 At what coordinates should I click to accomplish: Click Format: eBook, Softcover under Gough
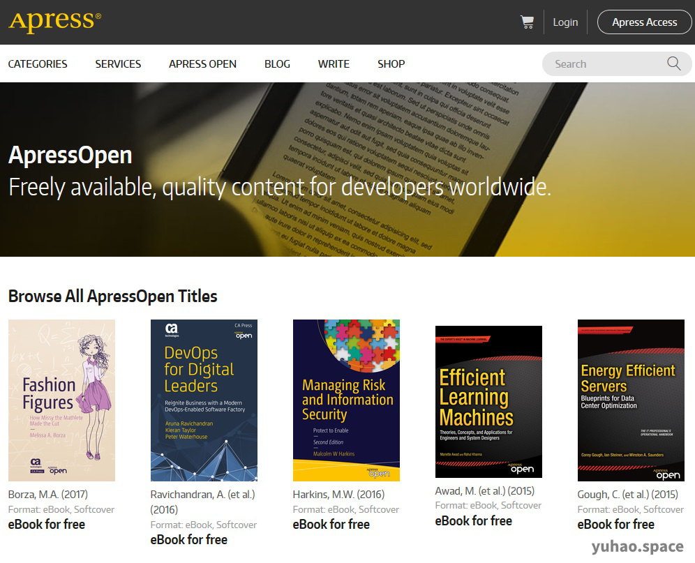tap(630, 509)
